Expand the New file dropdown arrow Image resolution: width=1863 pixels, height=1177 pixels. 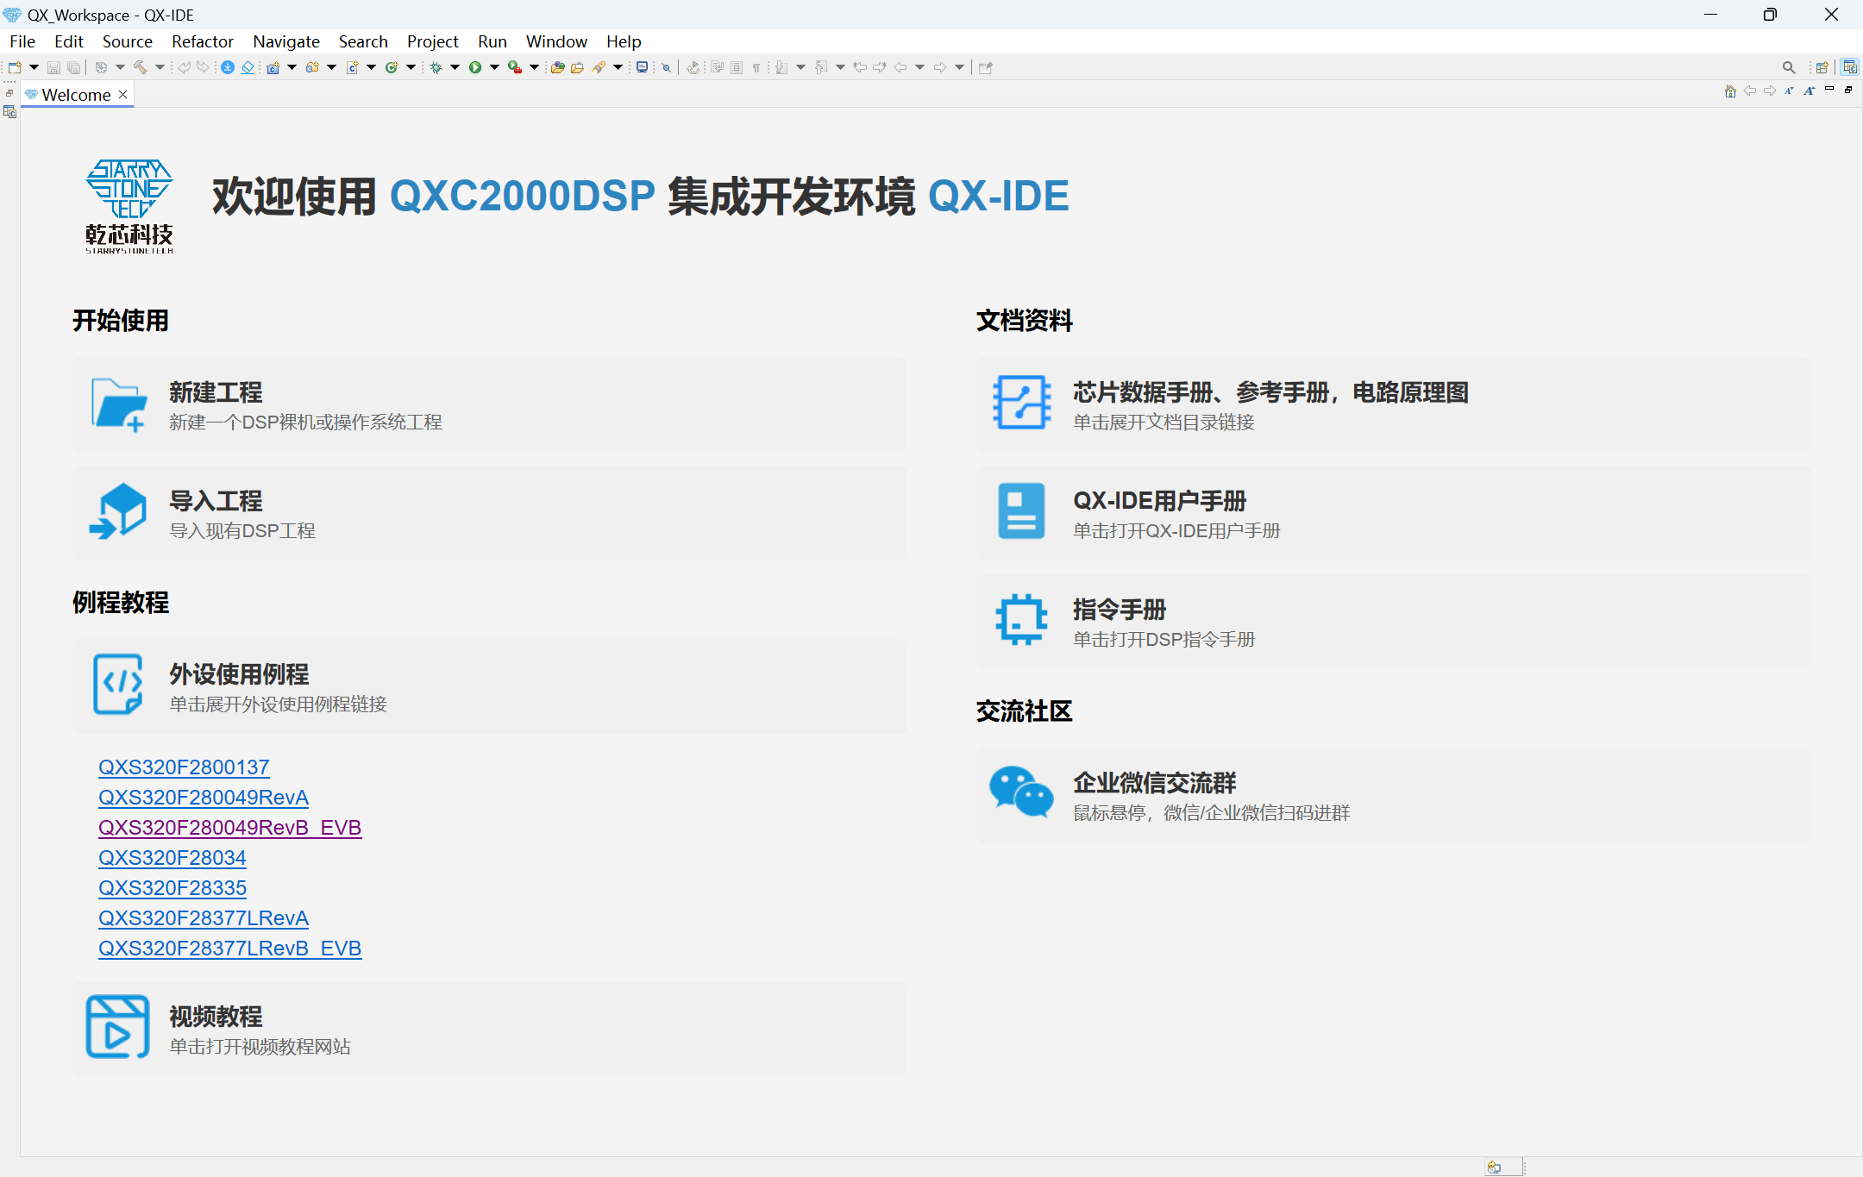pyautogui.click(x=34, y=67)
